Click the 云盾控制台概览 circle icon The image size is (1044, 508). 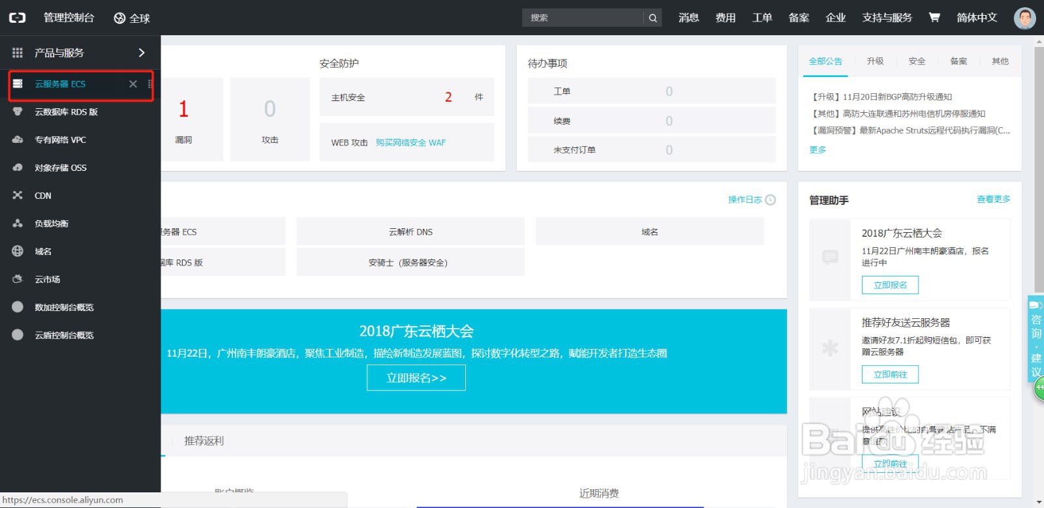point(18,335)
